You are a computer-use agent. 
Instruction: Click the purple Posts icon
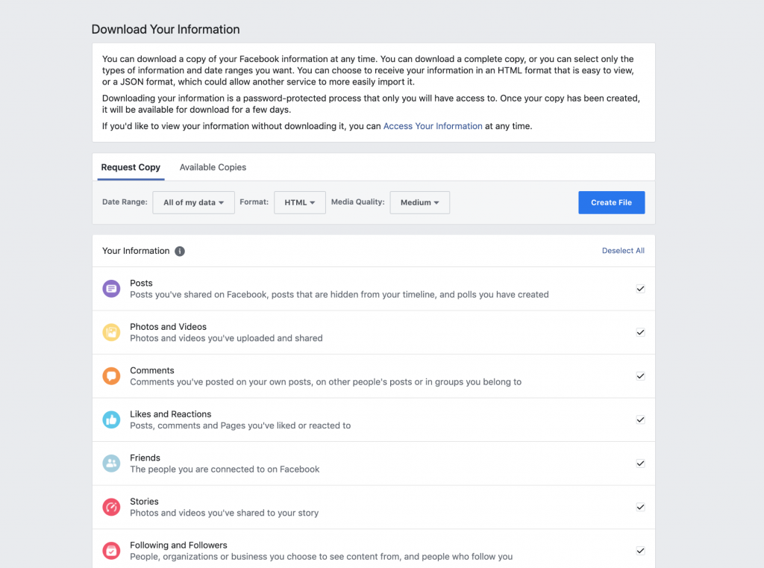tap(111, 289)
